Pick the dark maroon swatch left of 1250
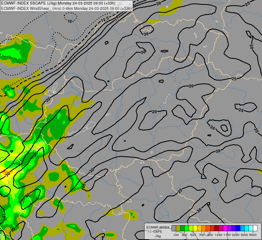The image size is (262, 240). [x=217, y=228]
